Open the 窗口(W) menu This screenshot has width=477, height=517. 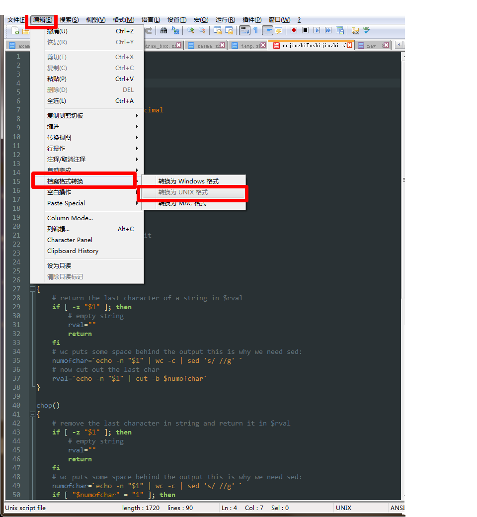tap(279, 20)
